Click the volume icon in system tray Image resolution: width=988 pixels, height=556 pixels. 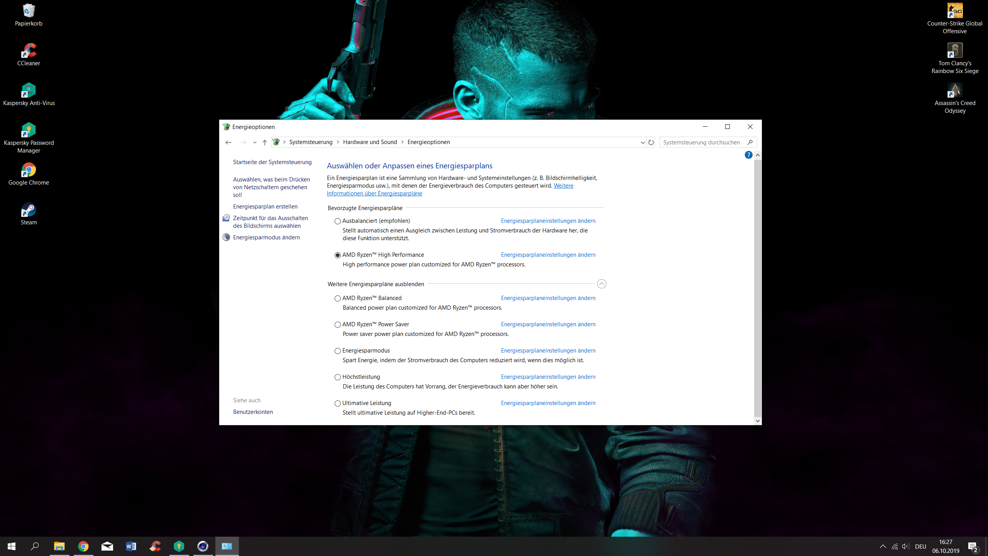pyautogui.click(x=905, y=546)
